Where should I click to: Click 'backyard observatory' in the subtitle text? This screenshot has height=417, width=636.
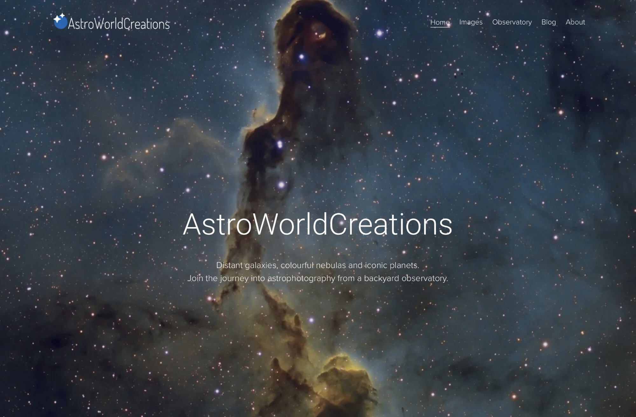(x=405, y=279)
